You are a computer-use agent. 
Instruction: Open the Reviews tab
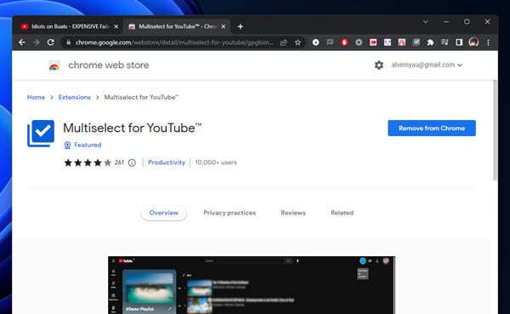[293, 213]
